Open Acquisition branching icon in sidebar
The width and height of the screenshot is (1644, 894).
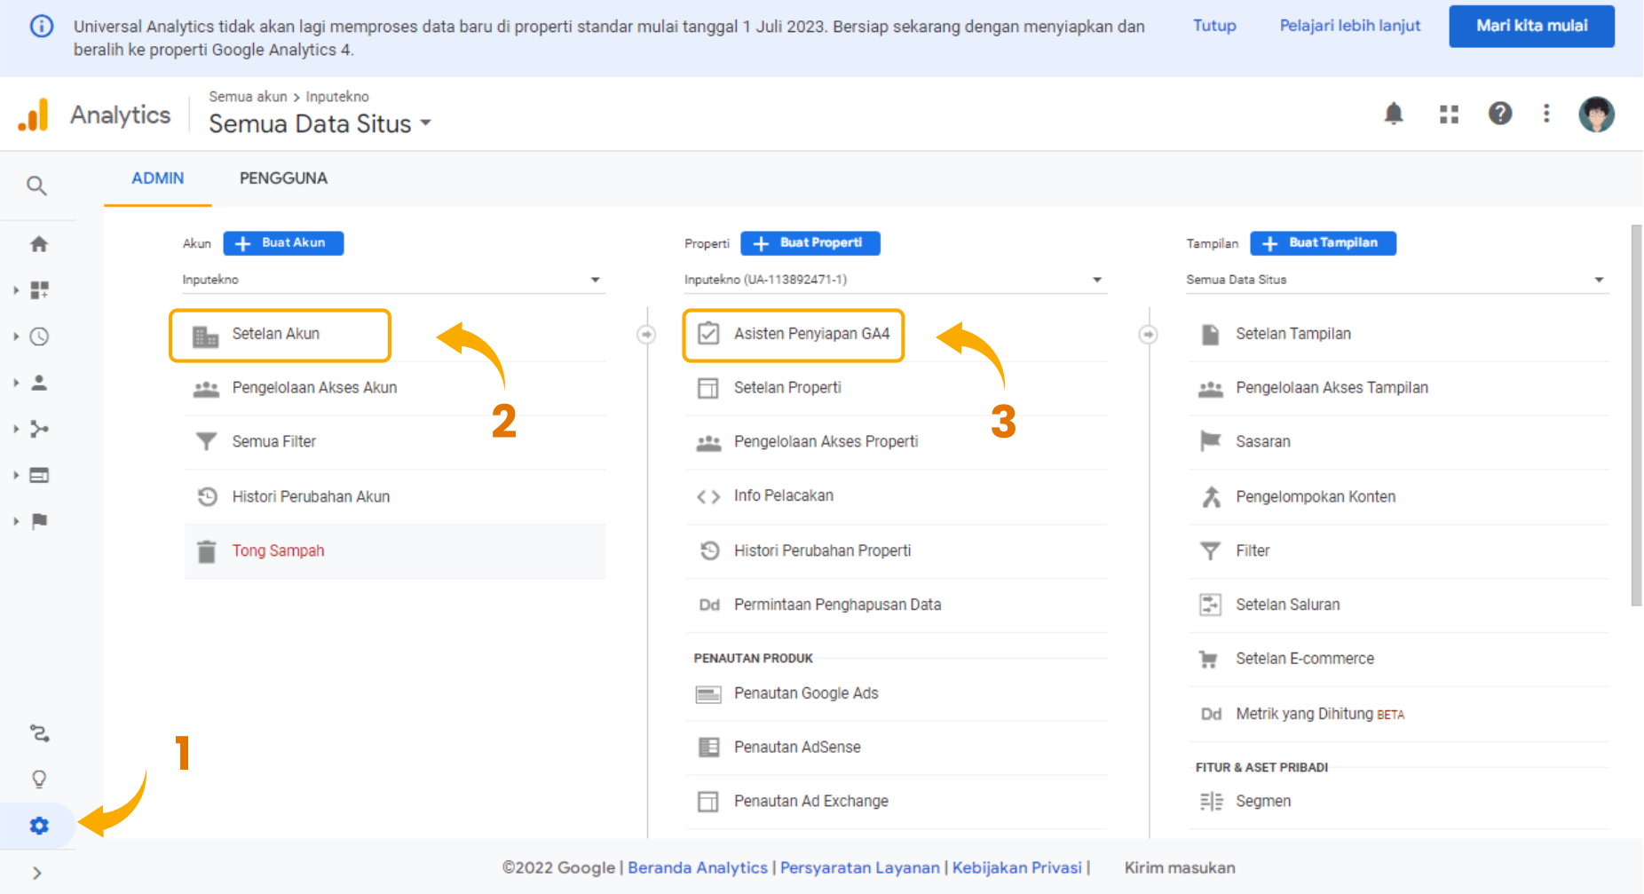click(39, 429)
